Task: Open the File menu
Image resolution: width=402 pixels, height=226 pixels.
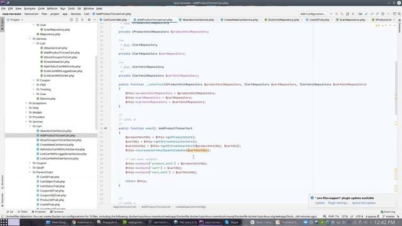Action: [3, 8]
